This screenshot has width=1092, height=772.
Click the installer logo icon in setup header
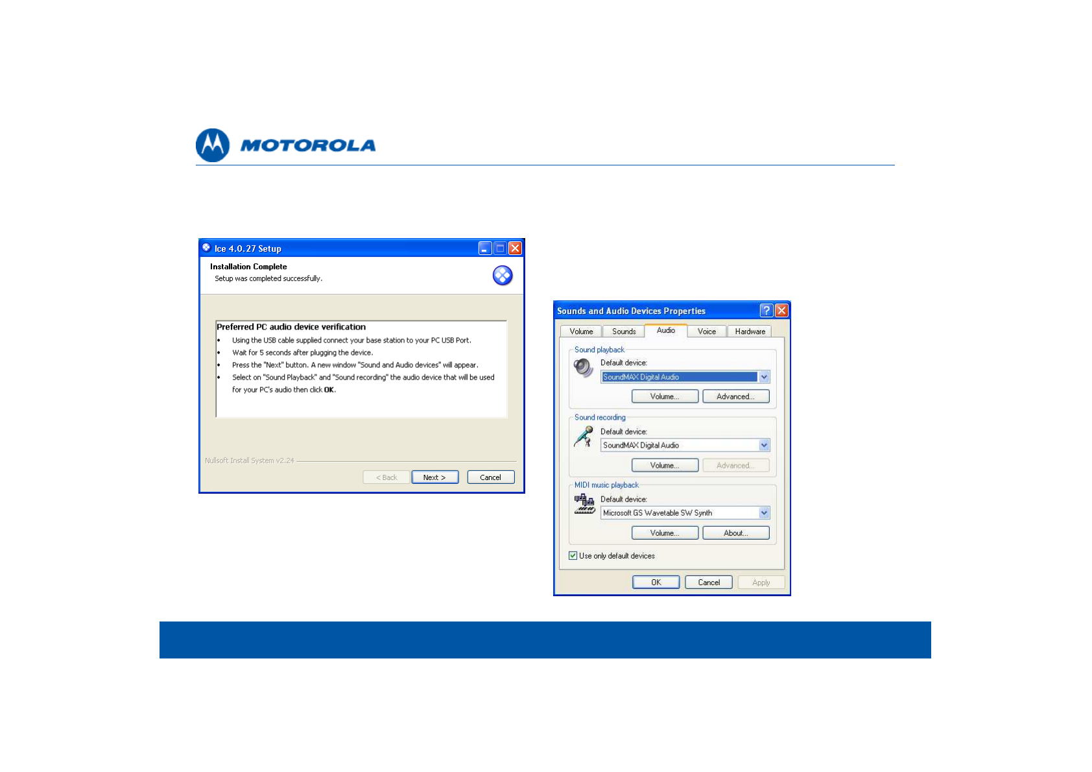coord(503,276)
